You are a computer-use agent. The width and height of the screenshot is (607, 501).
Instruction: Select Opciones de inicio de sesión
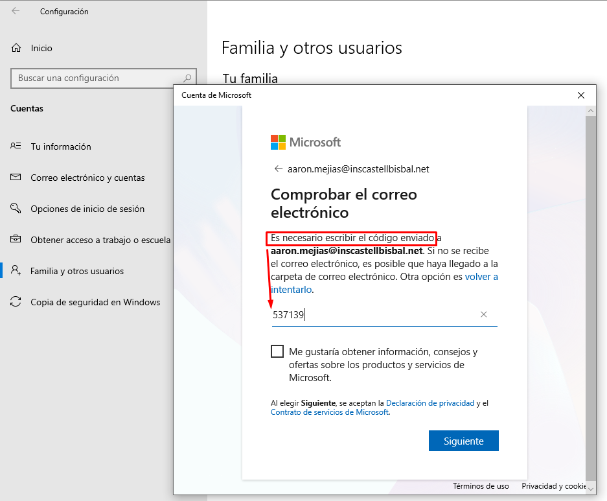click(x=87, y=209)
